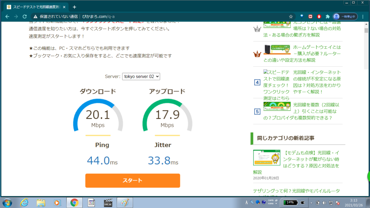Open the Action Center flag icon
Image resolution: width=370 pixels, height=208 pixels.
click(337, 203)
